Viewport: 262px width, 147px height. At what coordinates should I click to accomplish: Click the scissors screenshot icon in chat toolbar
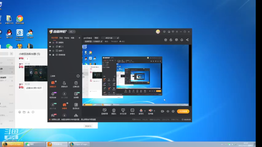pyautogui.click(x=28, y=112)
